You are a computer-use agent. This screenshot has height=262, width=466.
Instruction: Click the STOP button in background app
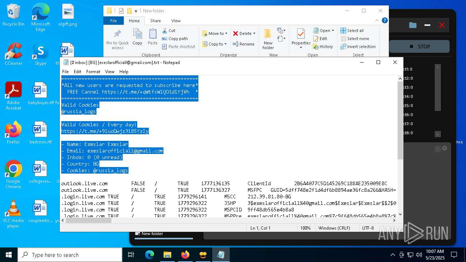pos(419,47)
